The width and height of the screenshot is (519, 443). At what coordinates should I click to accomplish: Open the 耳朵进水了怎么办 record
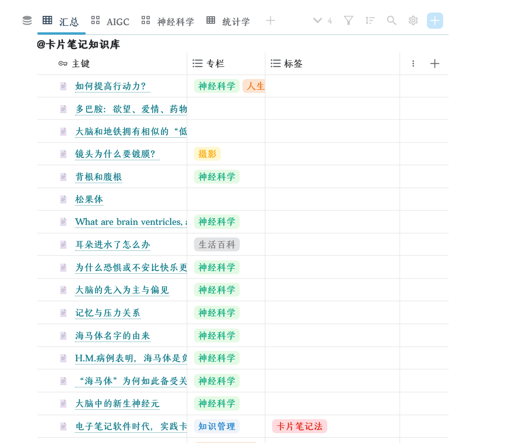pos(112,245)
